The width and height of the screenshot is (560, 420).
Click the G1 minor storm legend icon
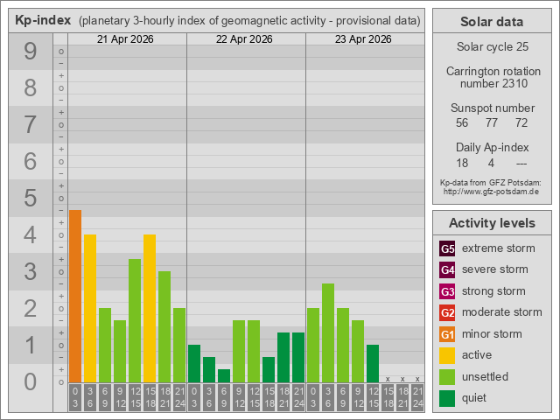[447, 334]
